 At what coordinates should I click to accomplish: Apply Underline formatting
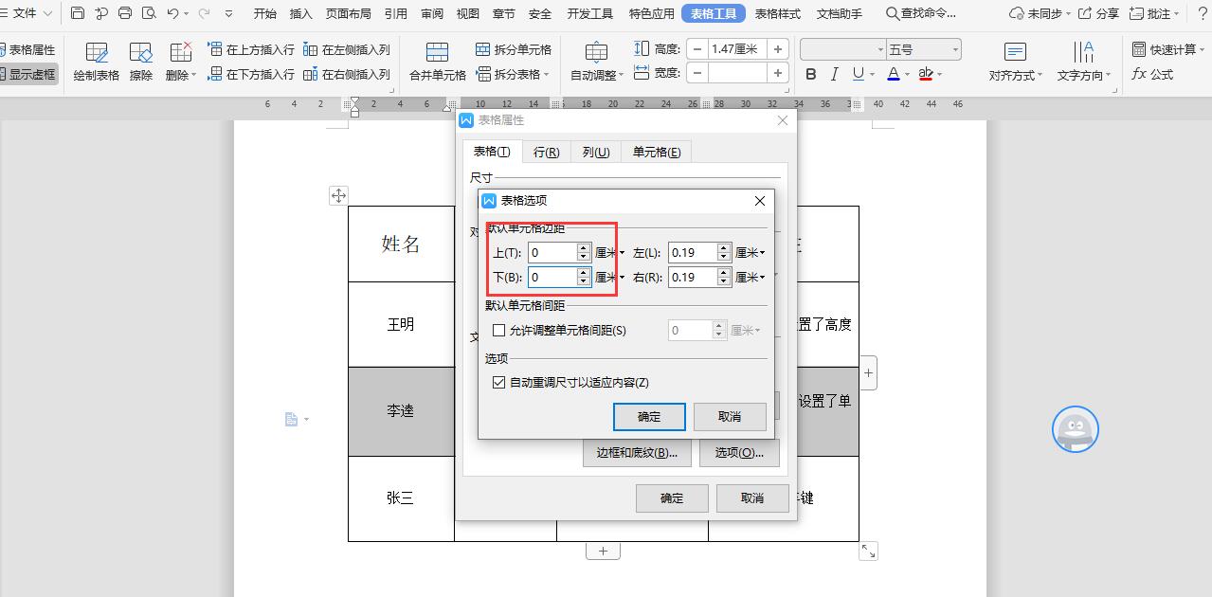[x=858, y=74]
